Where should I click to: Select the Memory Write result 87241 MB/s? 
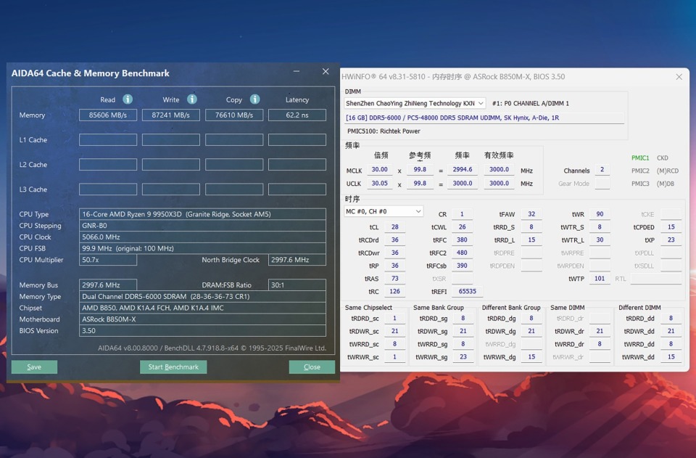(x=171, y=115)
